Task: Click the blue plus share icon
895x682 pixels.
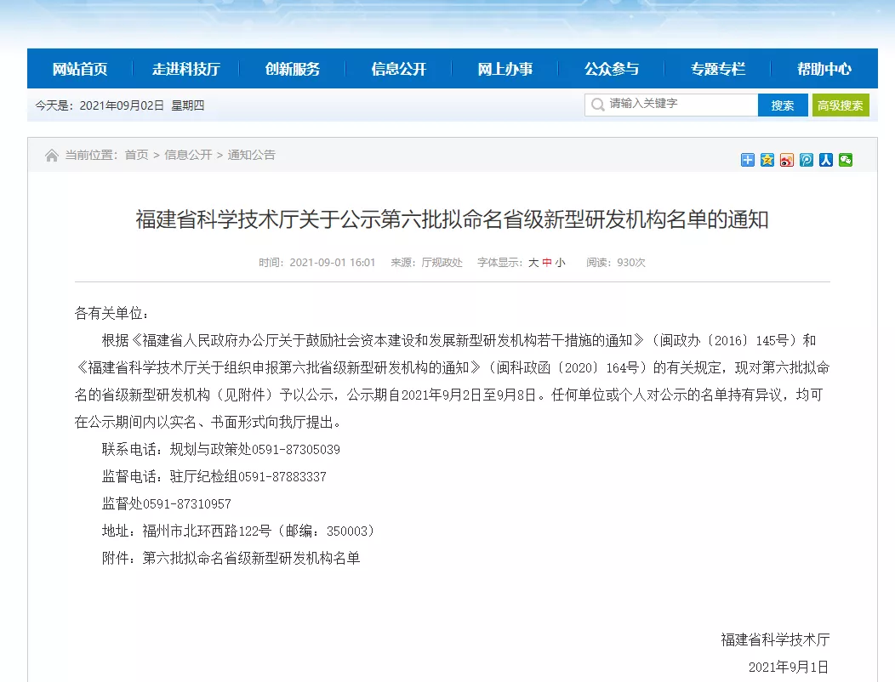Action: coord(747,160)
